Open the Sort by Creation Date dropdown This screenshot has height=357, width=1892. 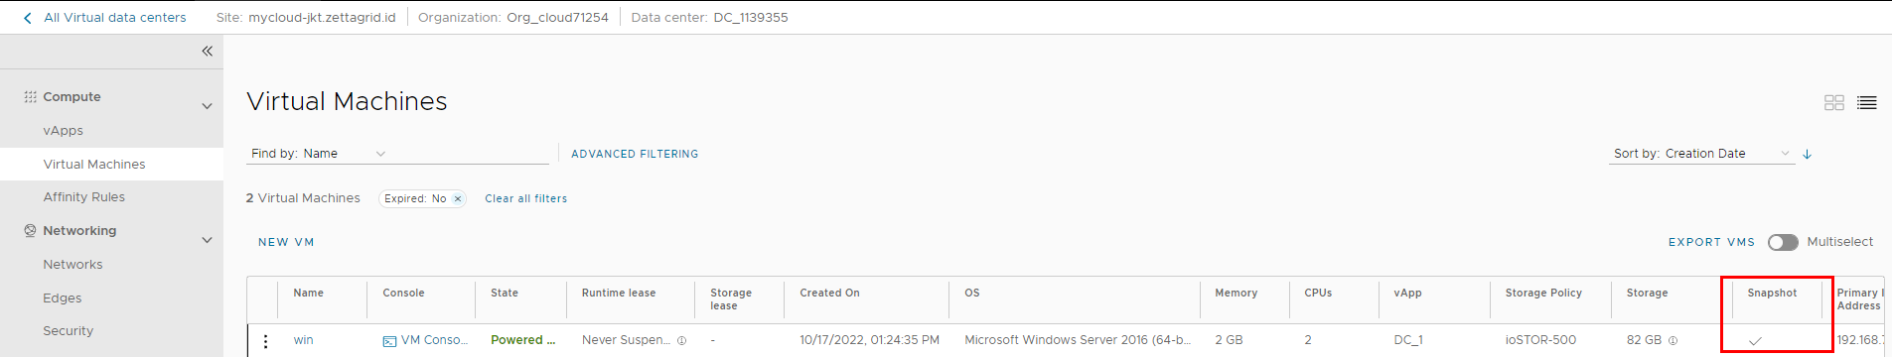pyautogui.click(x=1702, y=154)
